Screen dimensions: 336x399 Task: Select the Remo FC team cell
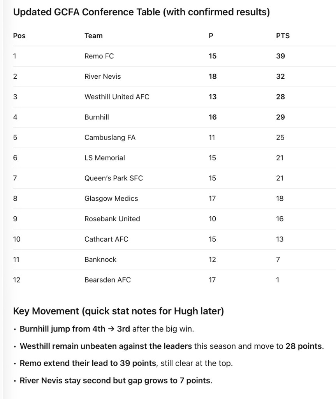click(99, 56)
